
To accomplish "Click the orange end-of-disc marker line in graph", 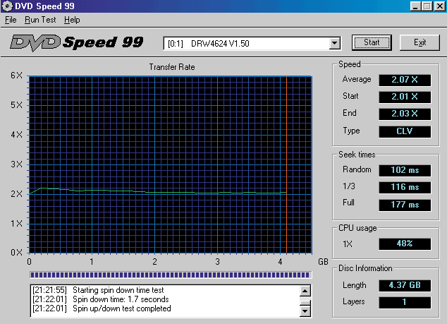I will pyautogui.click(x=286, y=164).
